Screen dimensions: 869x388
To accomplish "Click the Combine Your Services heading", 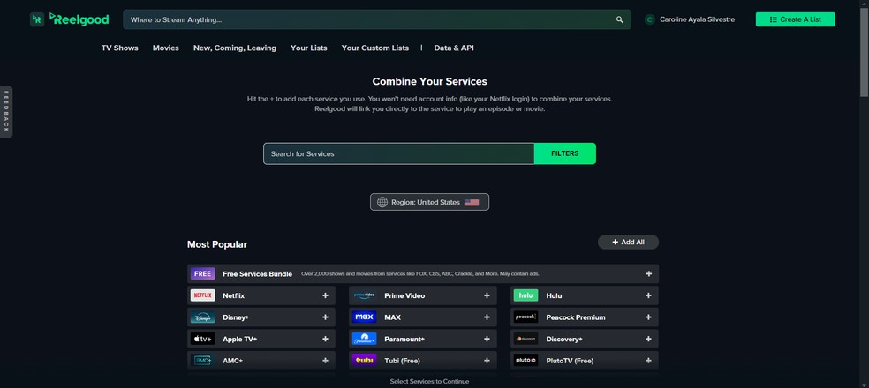I will point(429,81).
